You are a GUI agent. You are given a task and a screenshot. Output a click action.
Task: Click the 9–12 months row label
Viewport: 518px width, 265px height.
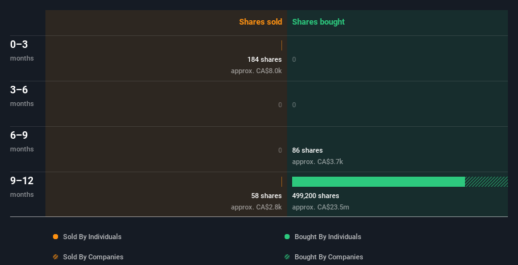coord(22,187)
